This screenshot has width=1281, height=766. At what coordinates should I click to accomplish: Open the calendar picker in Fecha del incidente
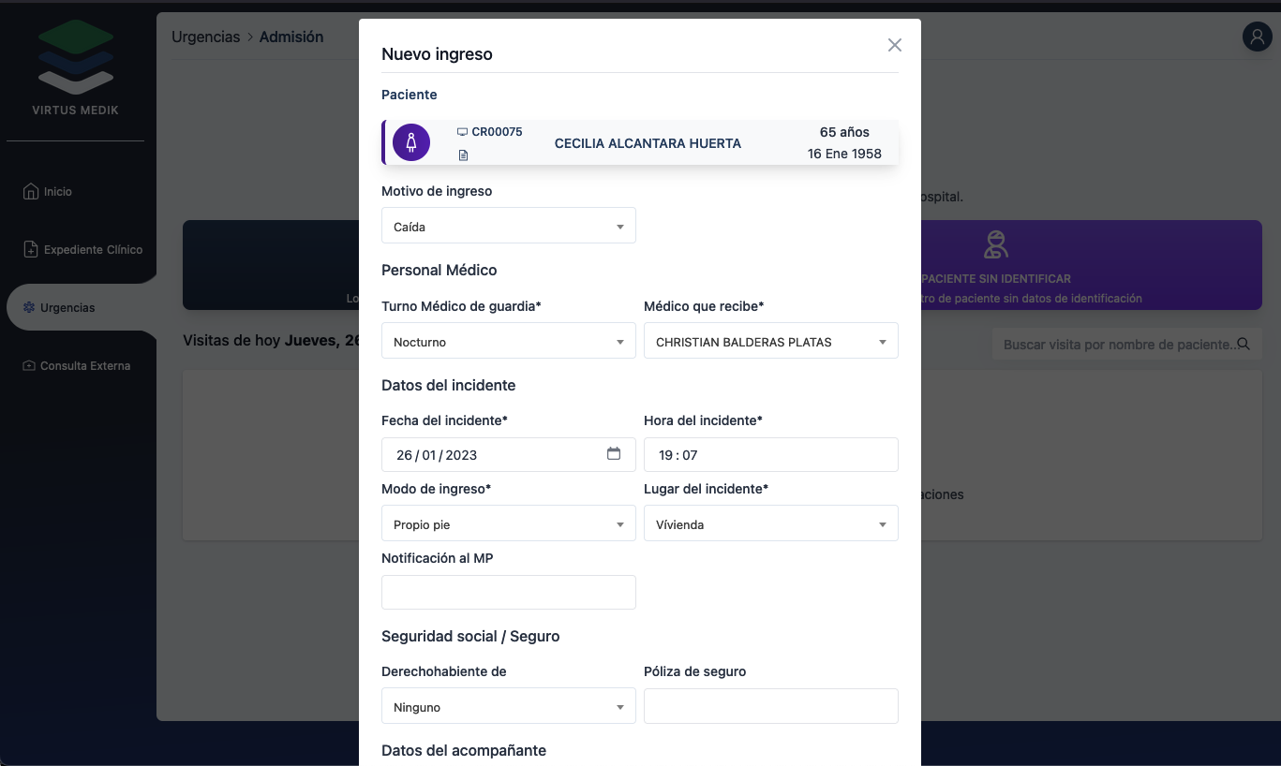click(x=614, y=454)
